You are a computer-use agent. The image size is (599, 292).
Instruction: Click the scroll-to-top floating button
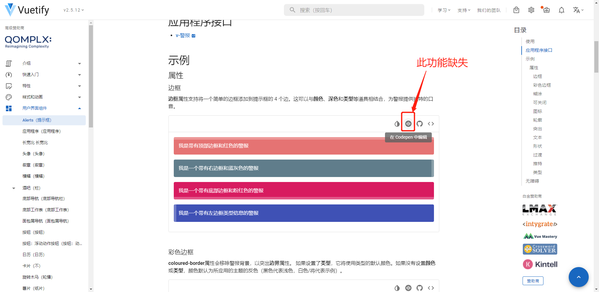point(578,277)
